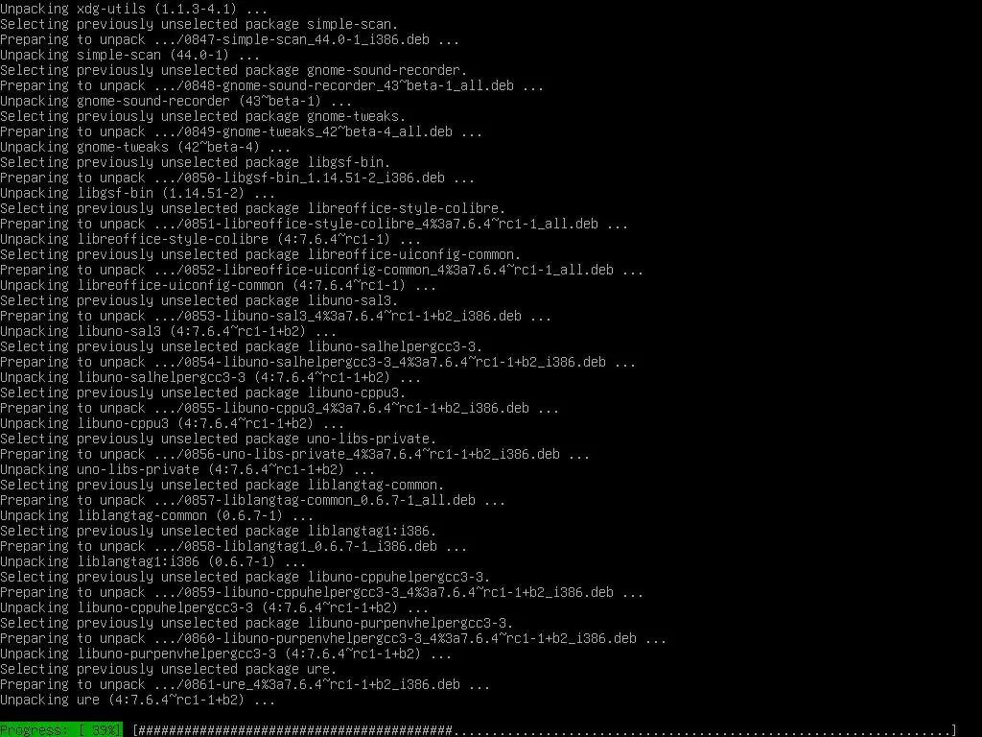The width and height of the screenshot is (982, 737).
Task: Click 'Selecting previously unselected package simple-scan'
Action: 199,24
